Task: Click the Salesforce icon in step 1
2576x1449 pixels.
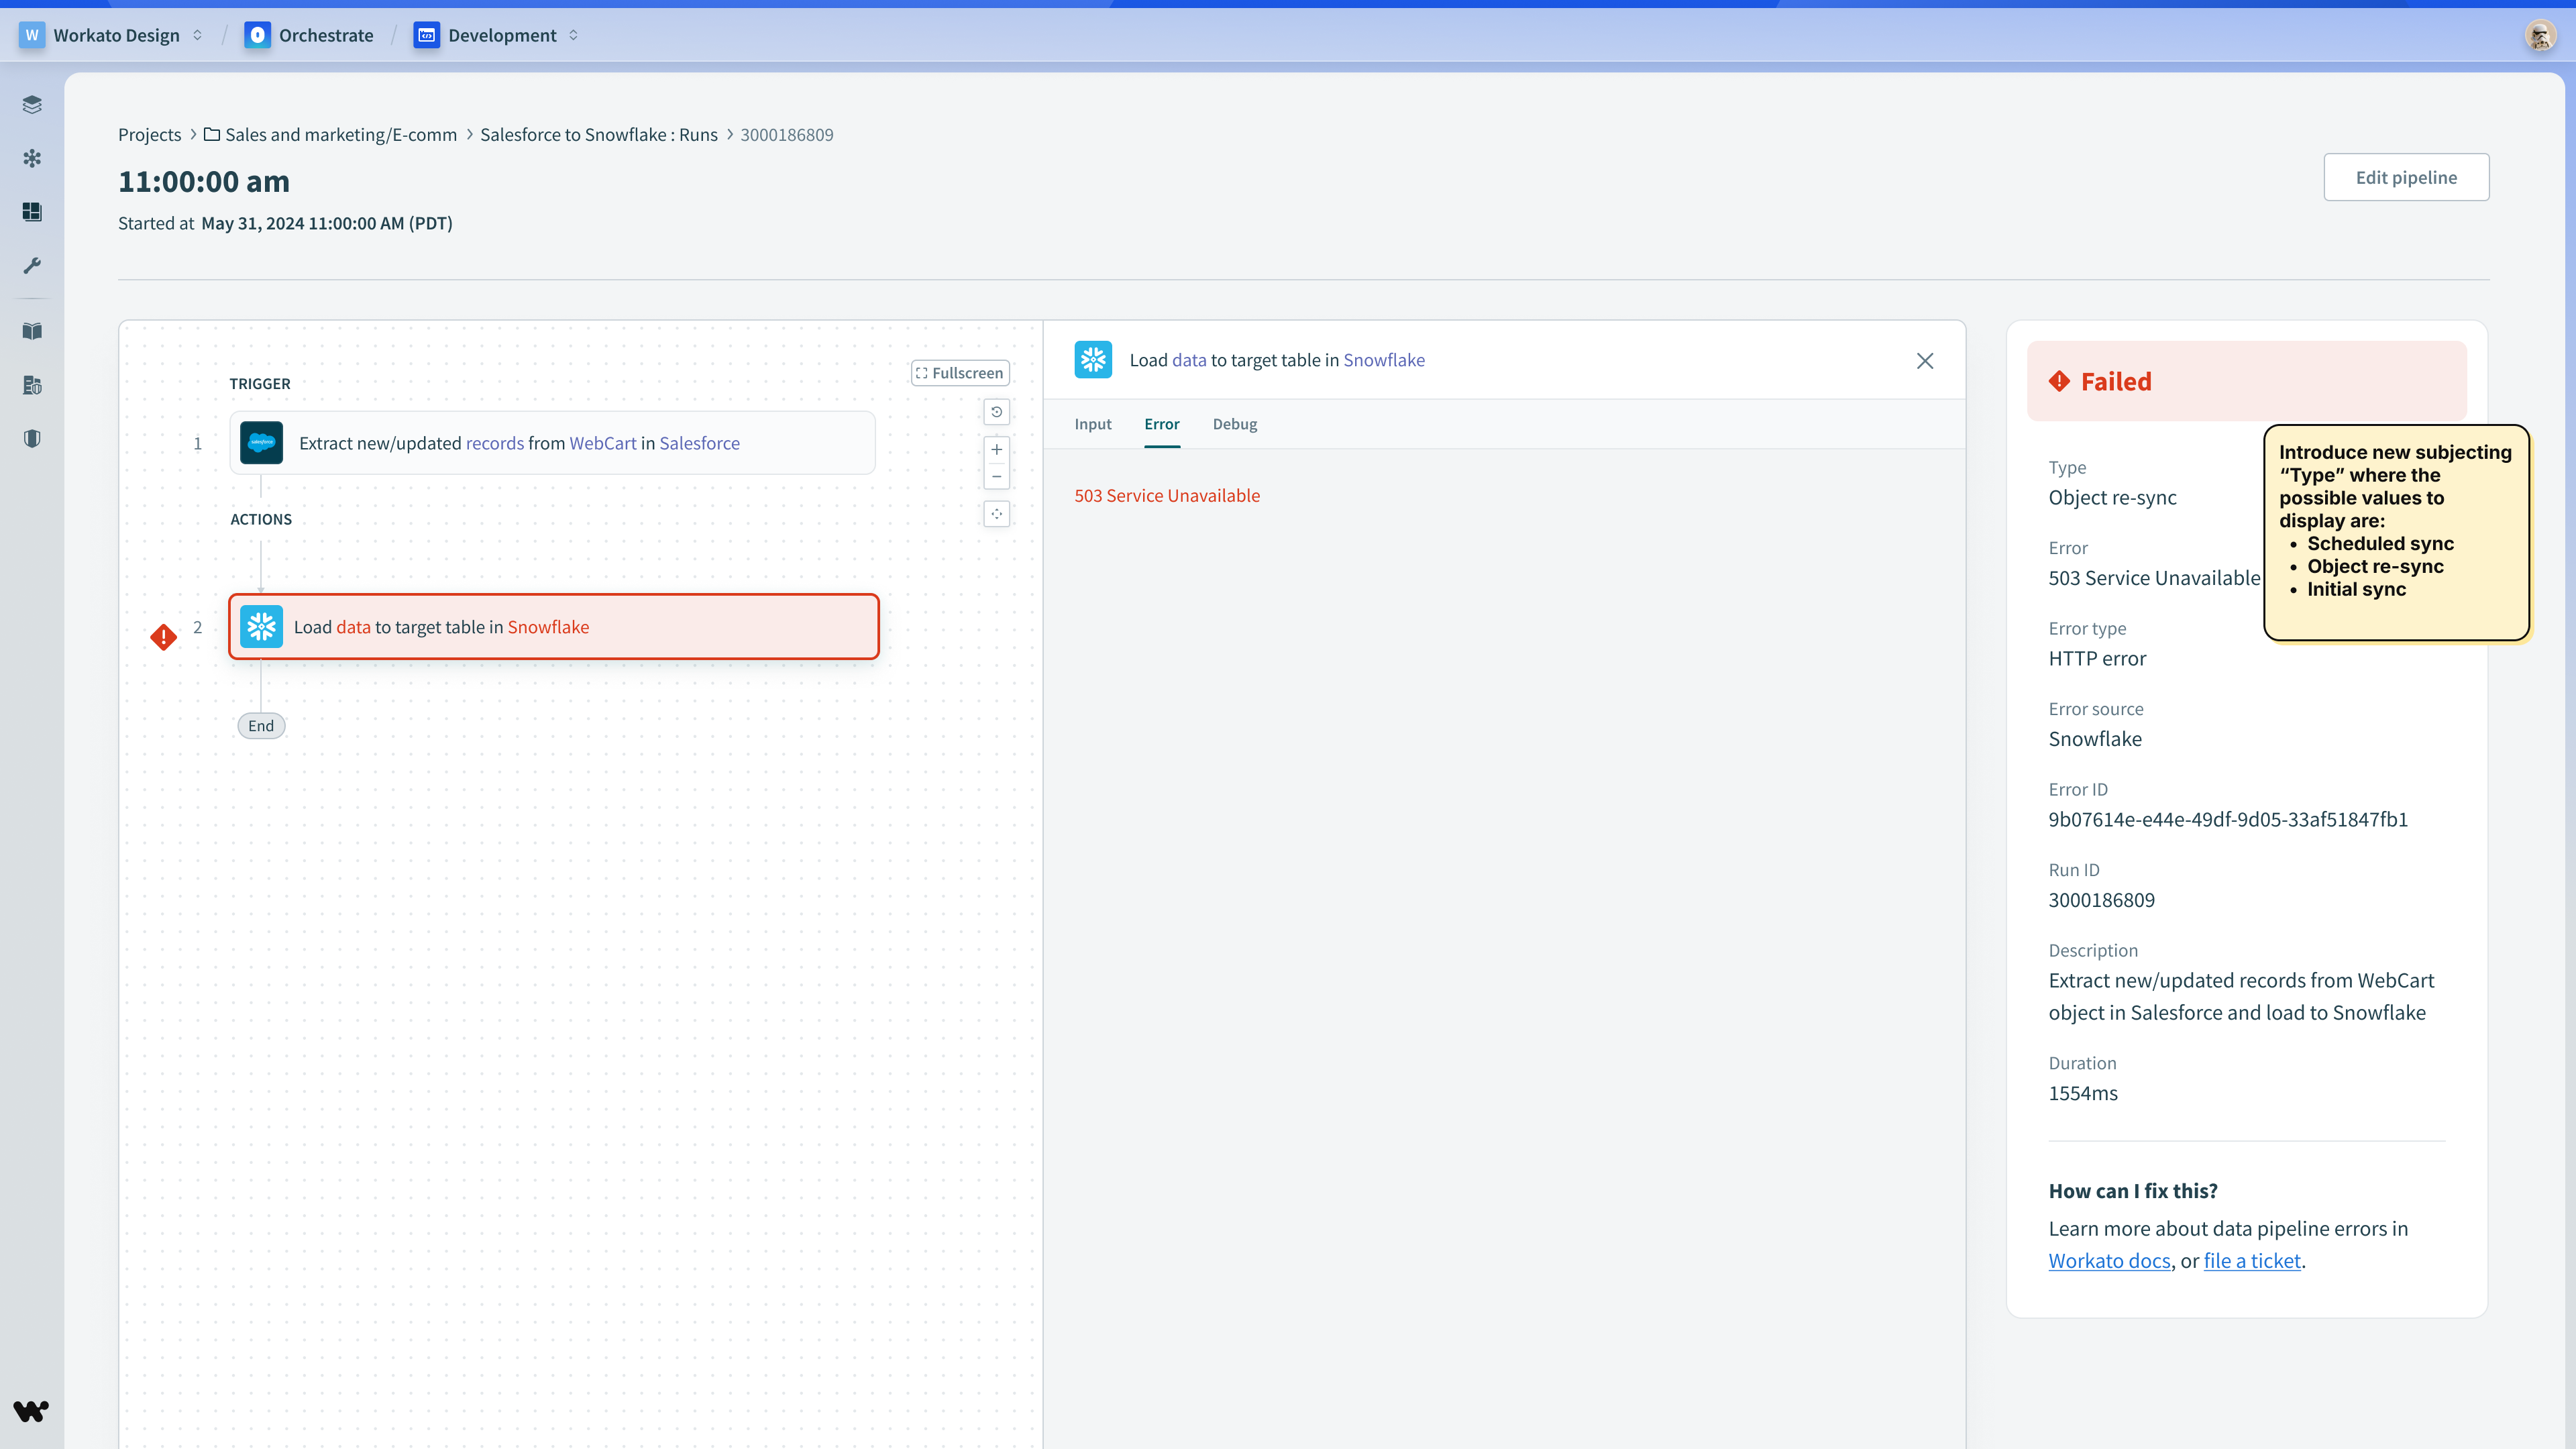Action: 261,443
